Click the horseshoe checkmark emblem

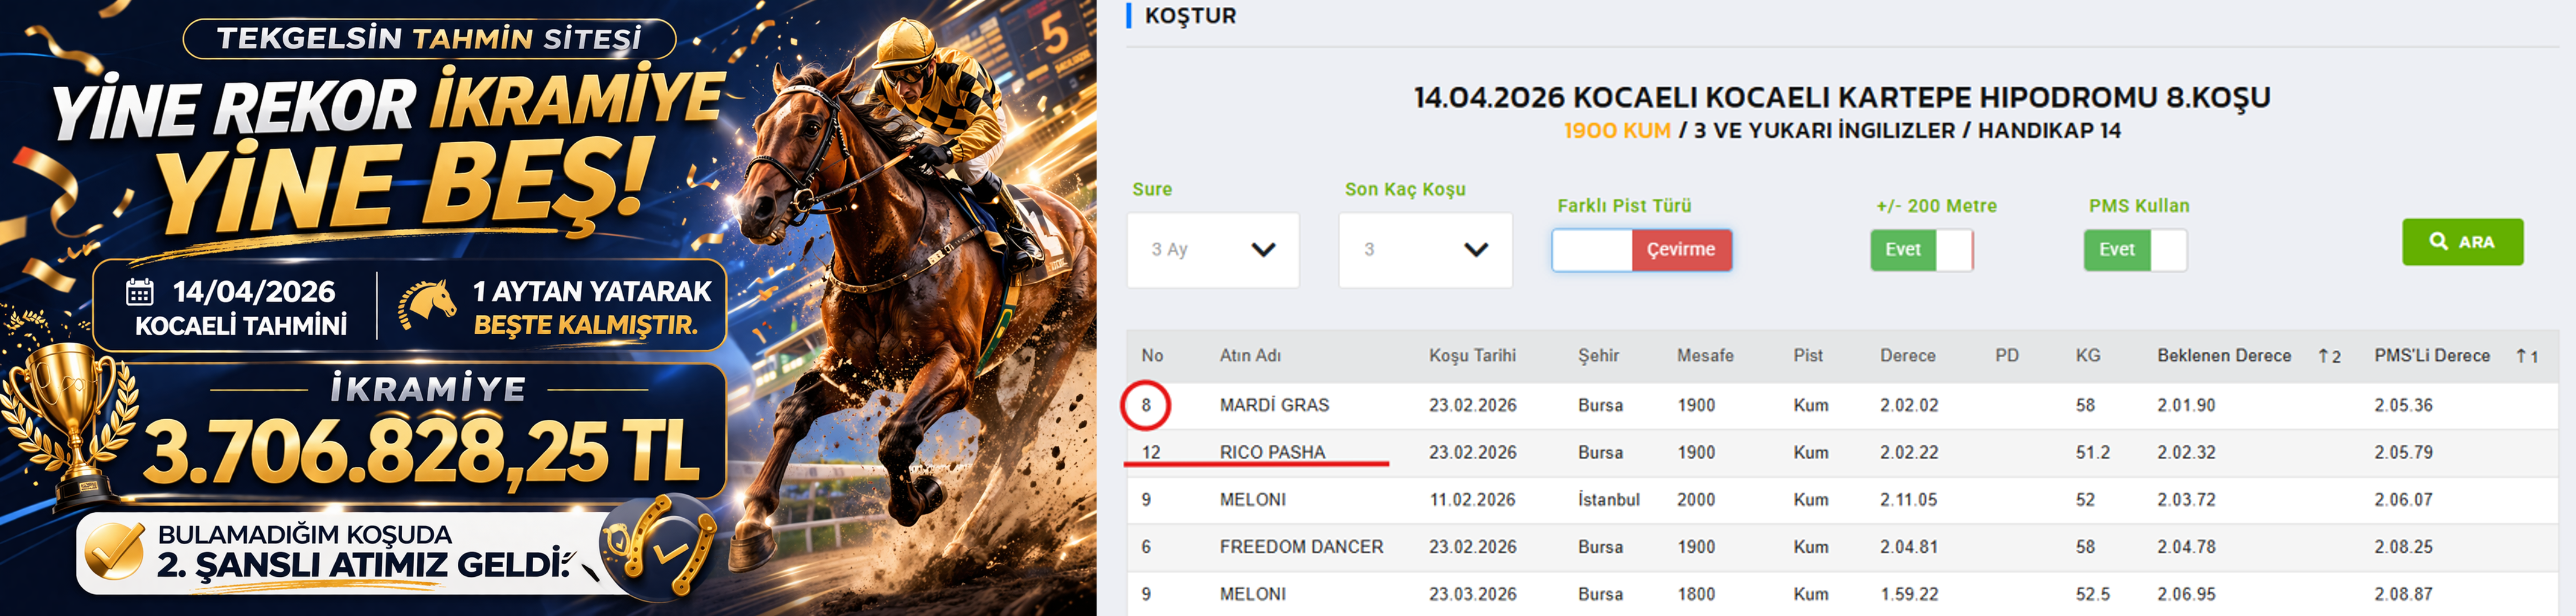pyautogui.click(x=659, y=547)
